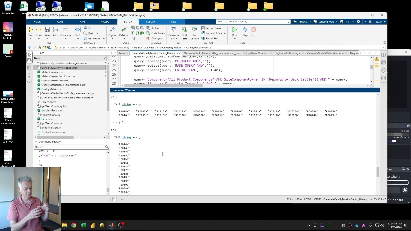Click the Run to End button
This screenshot has height=231, width=411.
[x=212, y=38]
